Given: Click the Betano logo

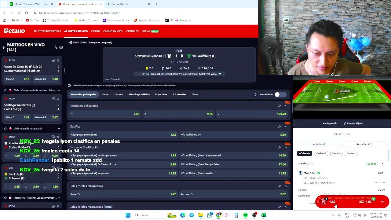Looking at the screenshot, I should (14, 31).
